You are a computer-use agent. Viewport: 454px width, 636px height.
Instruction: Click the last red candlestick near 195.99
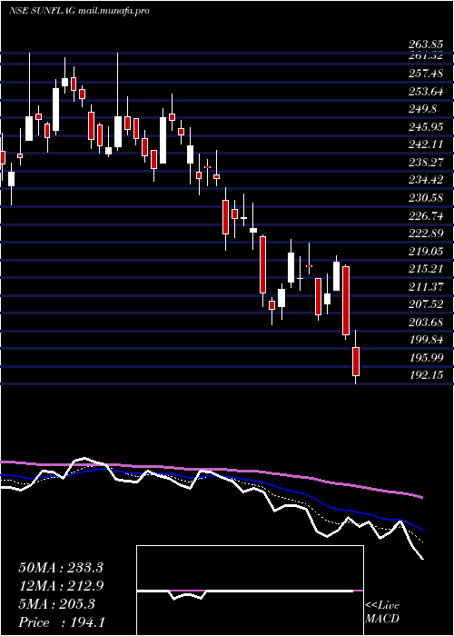356,361
